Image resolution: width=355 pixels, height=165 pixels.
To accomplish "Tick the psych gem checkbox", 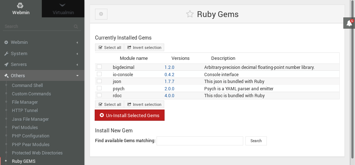I will 99,88.
